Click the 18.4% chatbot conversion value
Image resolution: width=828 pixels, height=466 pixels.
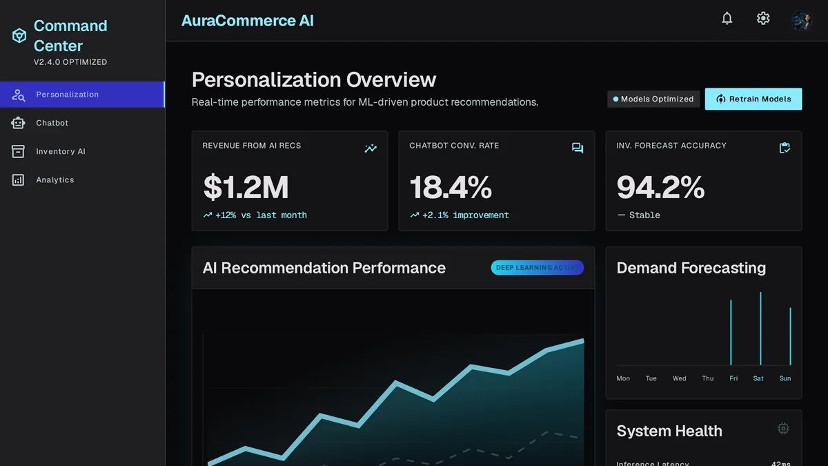tap(451, 188)
